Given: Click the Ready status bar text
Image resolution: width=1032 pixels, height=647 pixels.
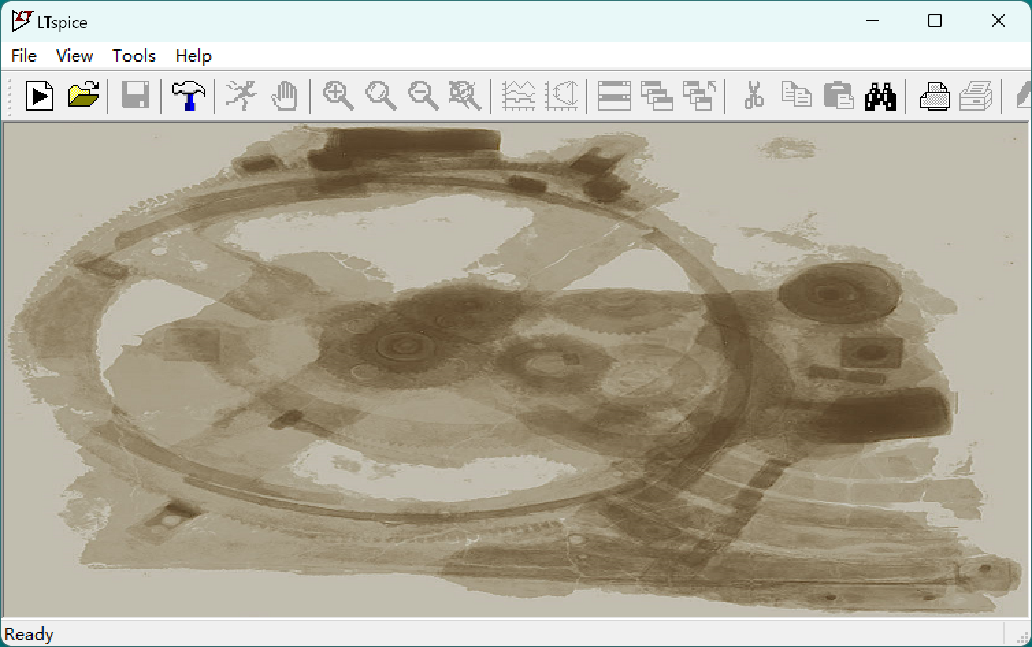Looking at the screenshot, I should (29, 635).
